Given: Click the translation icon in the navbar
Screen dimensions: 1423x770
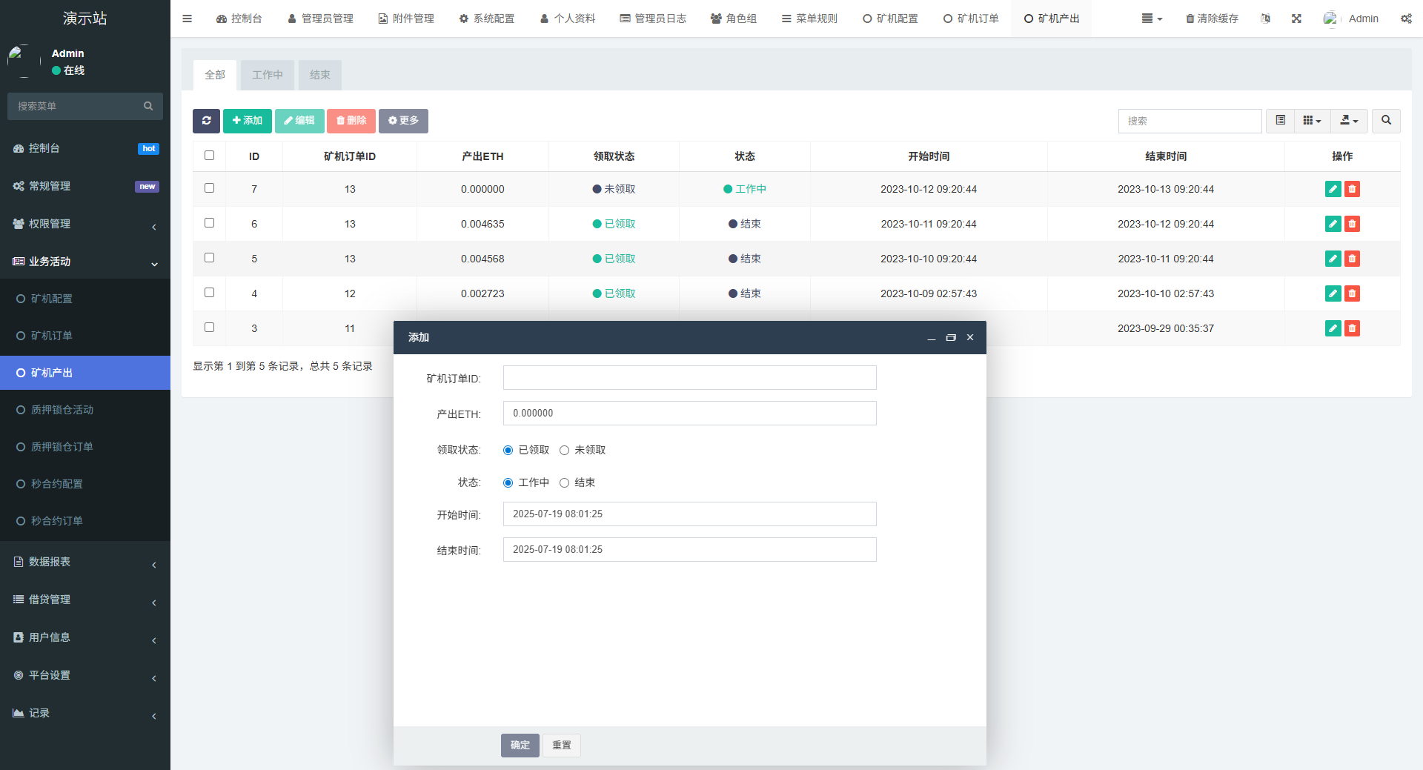Looking at the screenshot, I should [1265, 19].
